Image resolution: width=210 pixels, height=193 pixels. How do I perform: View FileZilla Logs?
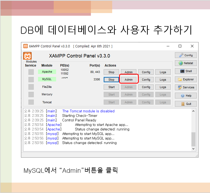163,87
